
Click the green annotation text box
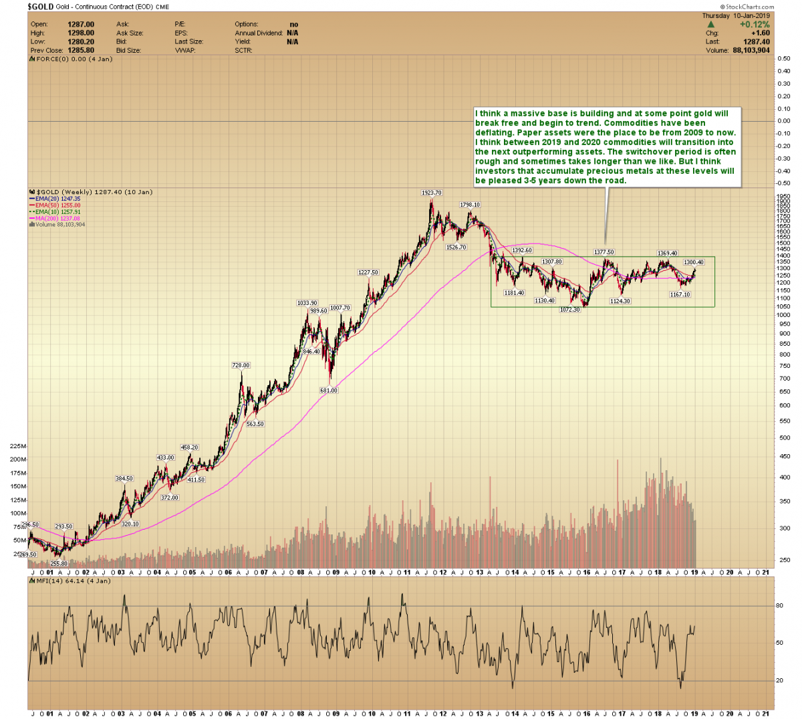(606, 146)
